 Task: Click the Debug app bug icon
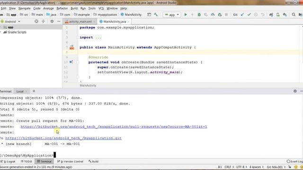pyautogui.click(x=199, y=15)
